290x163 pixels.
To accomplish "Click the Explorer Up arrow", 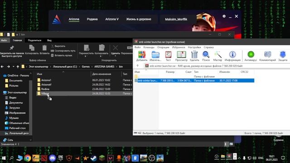I will [x=18, y=67].
